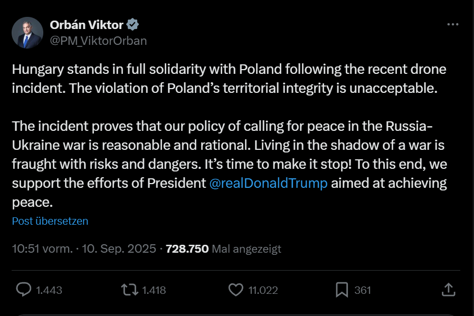
Task: Click the paragraph about solidarity with Poland
Action: point(229,79)
